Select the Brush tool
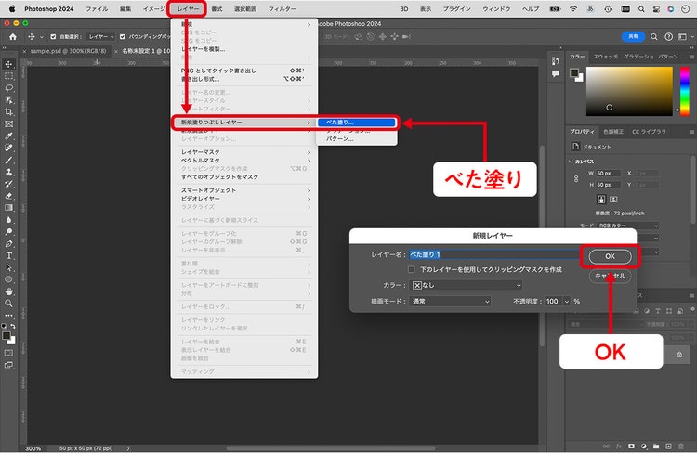Image resolution: width=697 pixels, height=453 pixels. pyautogui.click(x=8, y=160)
